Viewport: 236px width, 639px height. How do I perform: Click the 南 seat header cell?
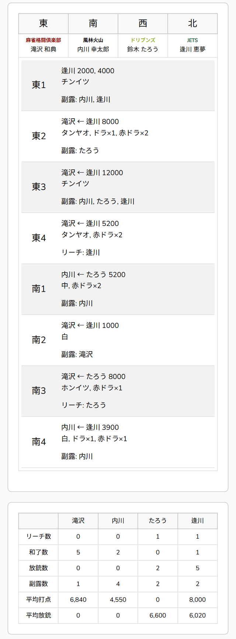[93, 24]
